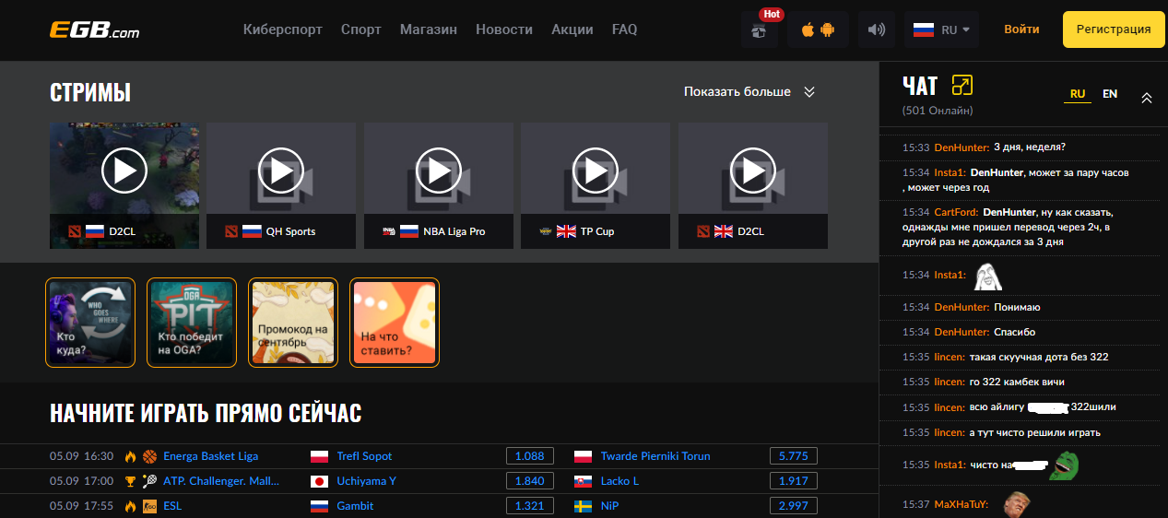
Task: Click the Polish flag beside Trefl Sopot
Action: click(320, 456)
